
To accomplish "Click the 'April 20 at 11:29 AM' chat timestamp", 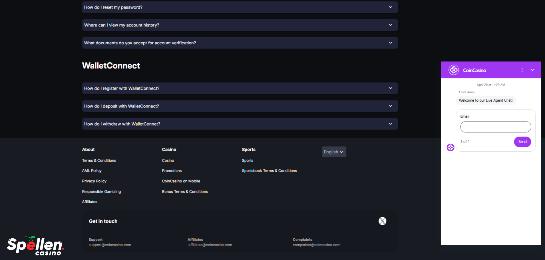I will [x=491, y=85].
